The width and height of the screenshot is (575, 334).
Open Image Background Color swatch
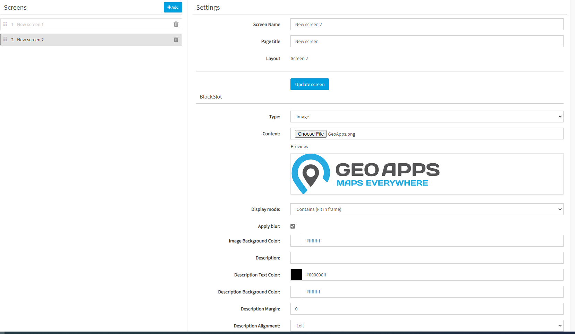point(296,241)
